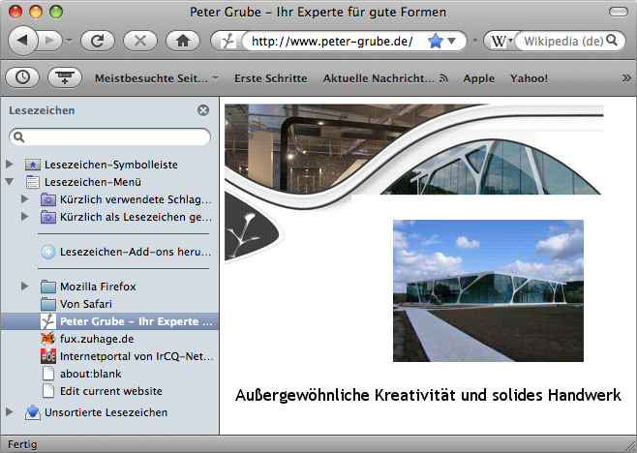637x453 pixels.
Task: Expand the Mozilla Firefox folder triangle
Action: click(x=25, y=286)
